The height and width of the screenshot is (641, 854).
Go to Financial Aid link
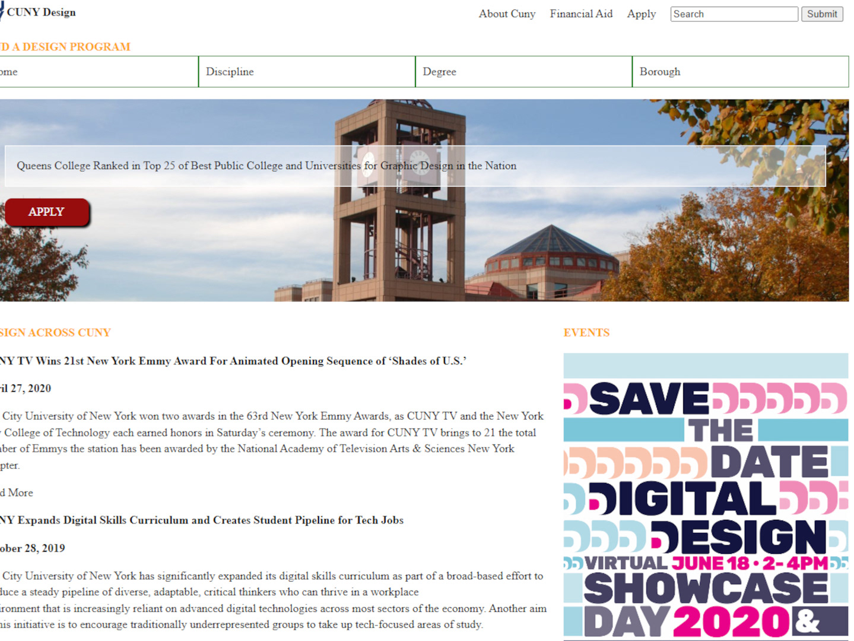pyautogui.click(x=581, y=14)
